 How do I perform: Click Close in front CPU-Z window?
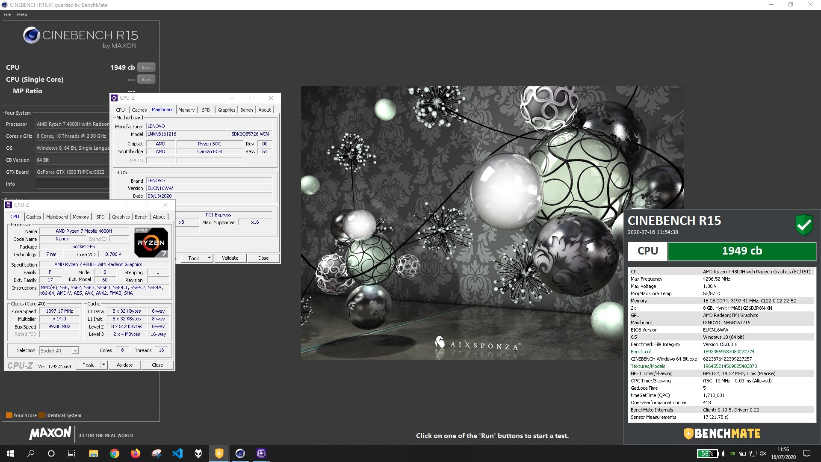[157, 365]
